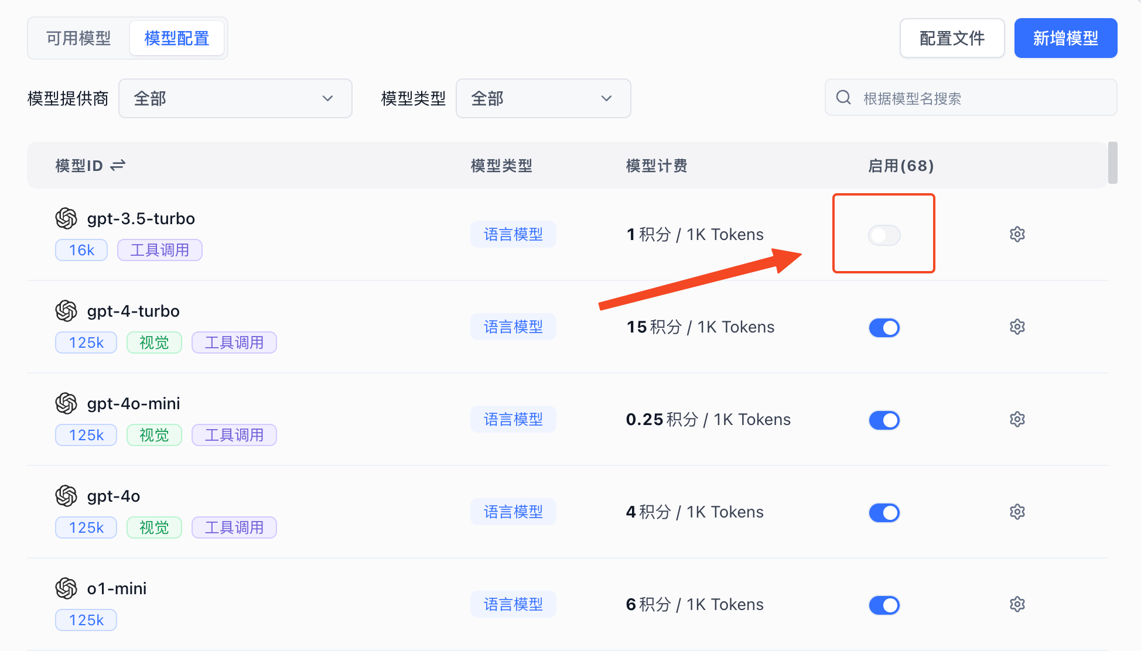
Task: Open settings gear for gpt-4-turbo
Action: pyautogui.click(x=1017, y=327)
